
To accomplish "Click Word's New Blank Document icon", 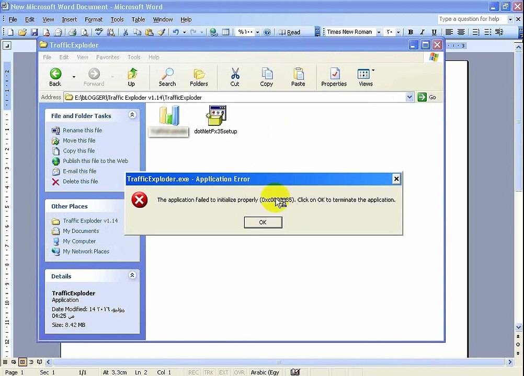I will click(10, 32).
